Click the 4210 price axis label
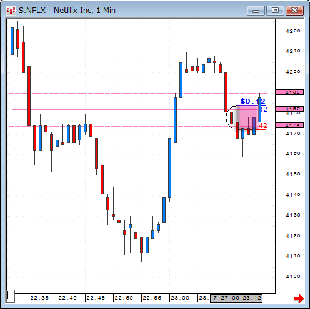 (293, 51)
